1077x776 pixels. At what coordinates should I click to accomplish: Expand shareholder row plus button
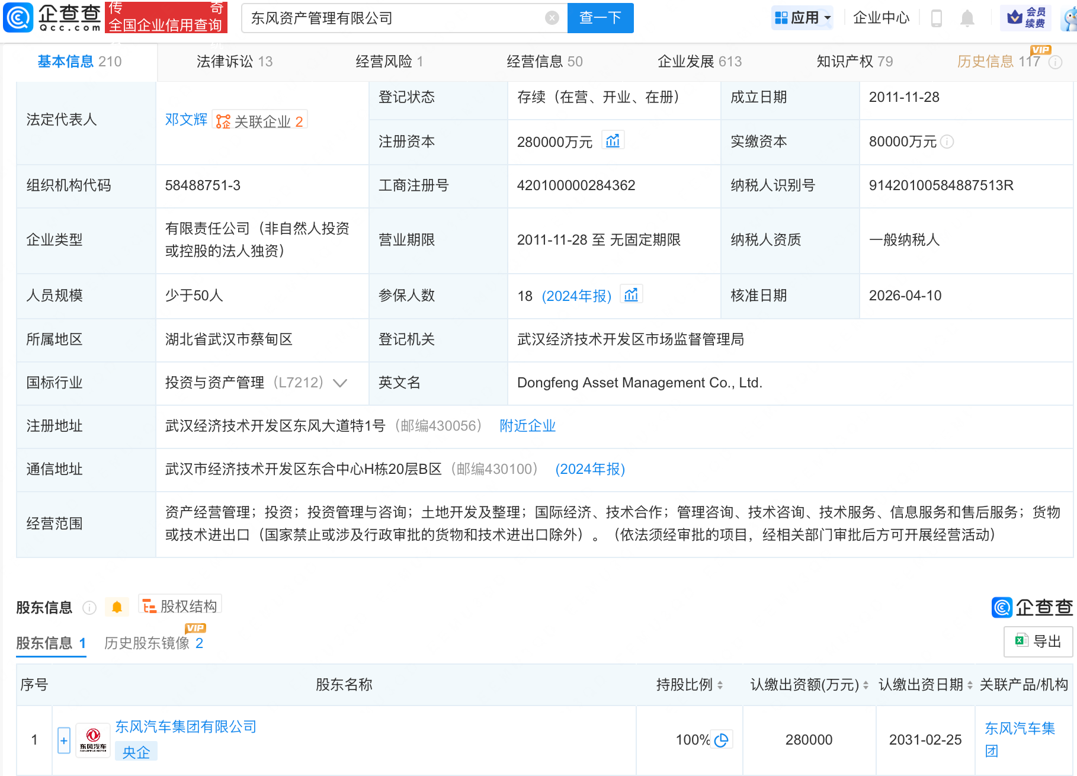(64, 740)
